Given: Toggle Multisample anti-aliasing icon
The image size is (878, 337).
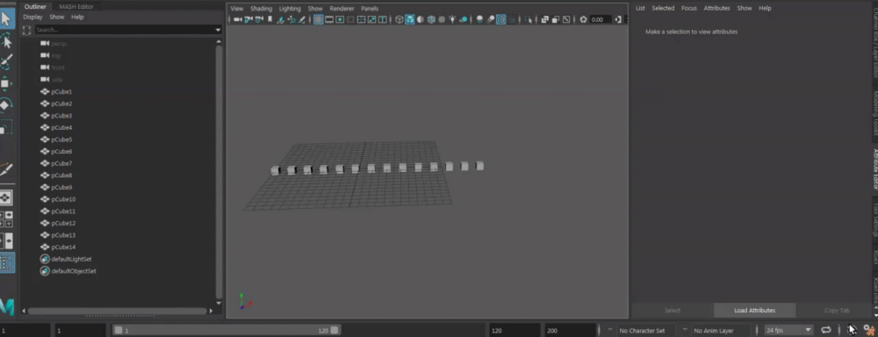Looking at the screenshot, I should pyautogui.click(x=501, y=19).
